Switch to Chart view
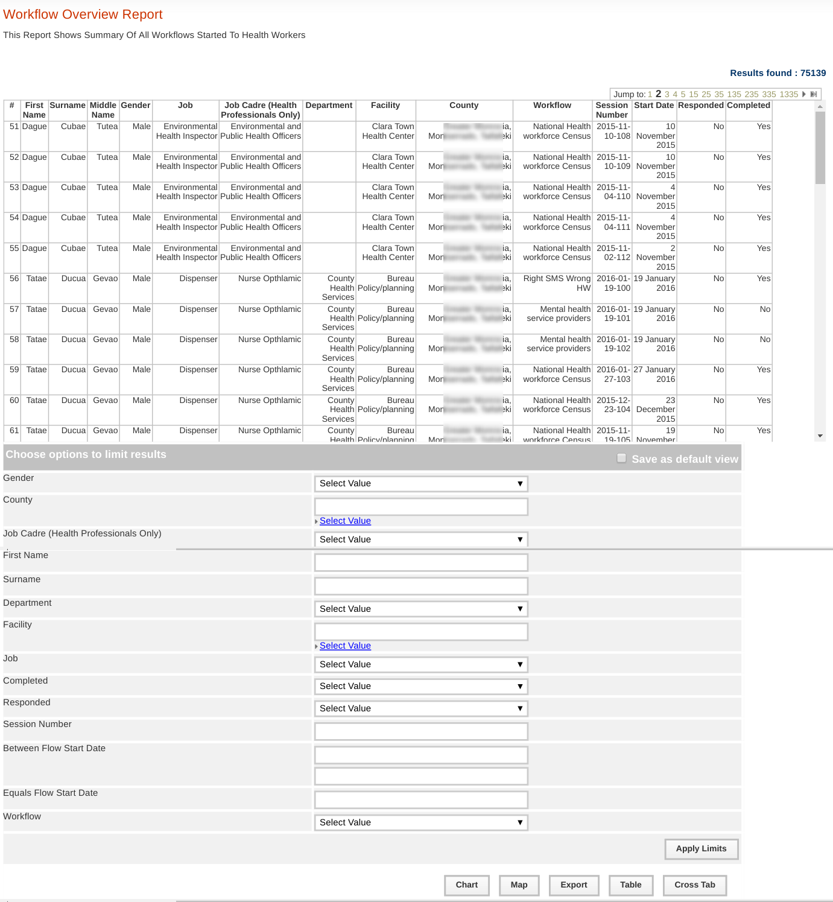The image size is (833, 902). click(467, 885)
